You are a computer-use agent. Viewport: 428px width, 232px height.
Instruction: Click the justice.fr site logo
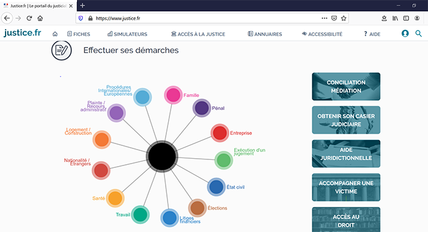(23, 33)
